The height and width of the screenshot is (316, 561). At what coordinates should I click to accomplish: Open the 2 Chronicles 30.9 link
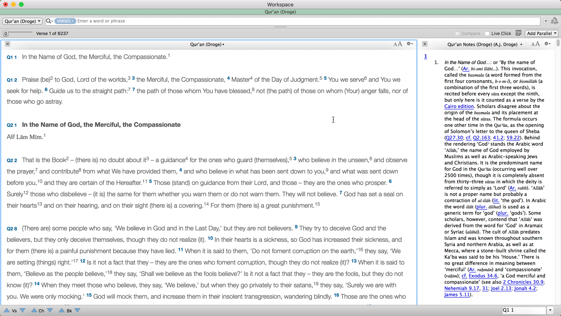pos(523,282)
